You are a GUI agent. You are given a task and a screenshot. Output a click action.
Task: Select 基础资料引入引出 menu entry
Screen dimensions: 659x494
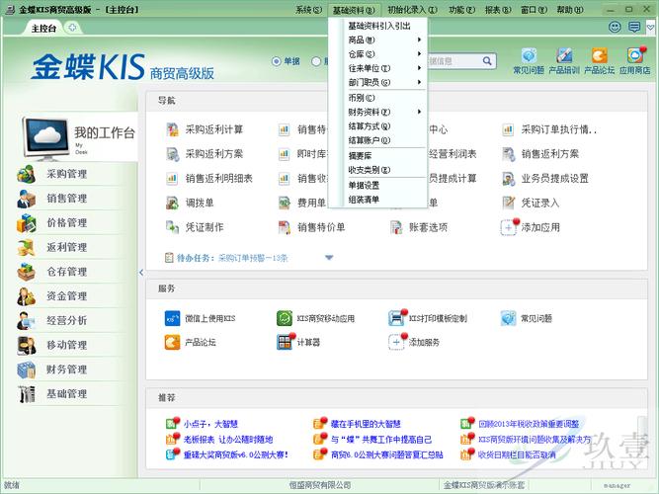(x=378, y=26)
